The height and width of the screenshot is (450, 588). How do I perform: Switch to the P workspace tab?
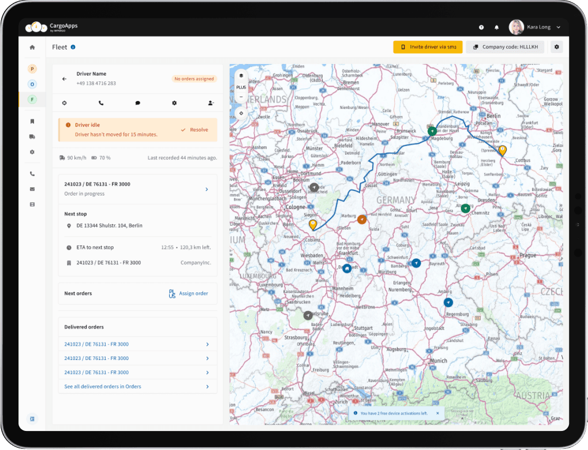(32, 69)
